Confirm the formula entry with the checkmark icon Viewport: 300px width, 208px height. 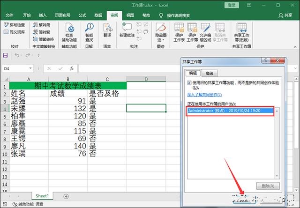click(60, 68)
